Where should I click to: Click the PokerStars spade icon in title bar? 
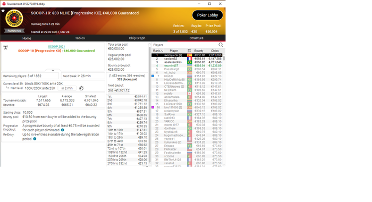[4, 4]
